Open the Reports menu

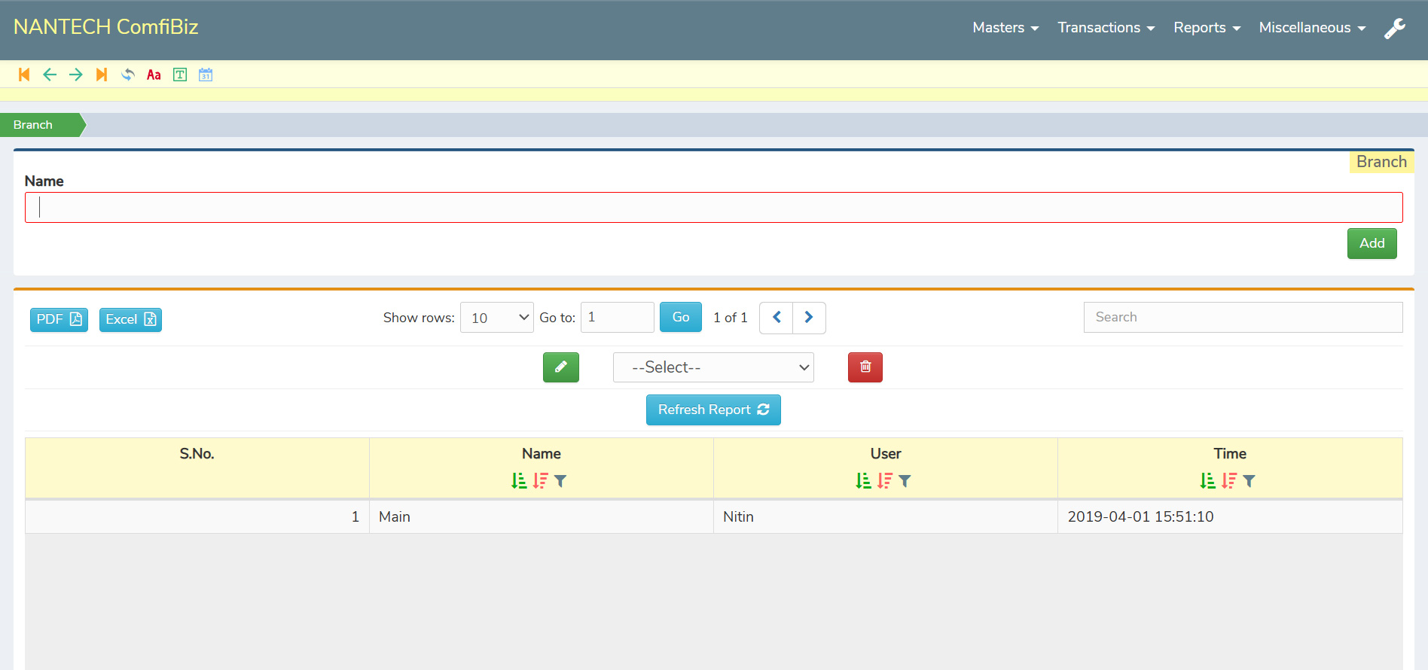click(x=1207, y=28)
